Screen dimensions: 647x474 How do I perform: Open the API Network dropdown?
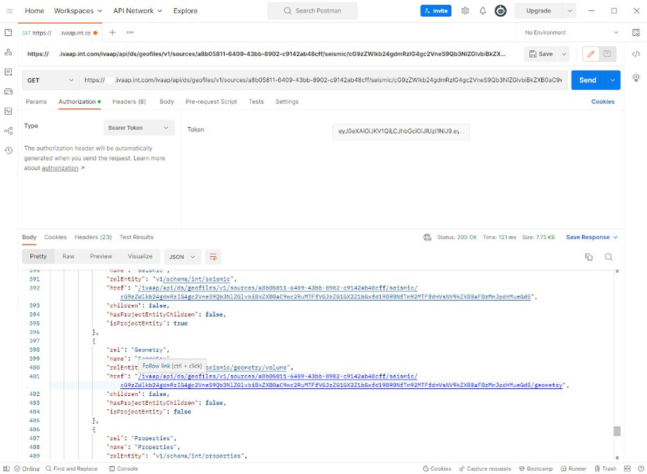138,11
